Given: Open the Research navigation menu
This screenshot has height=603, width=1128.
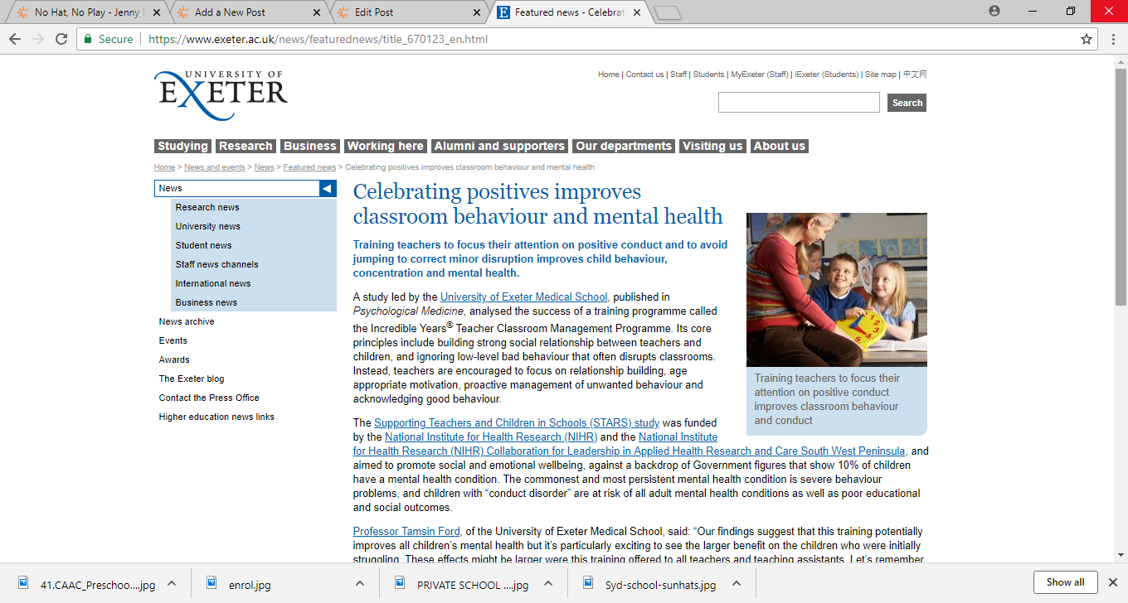Looking at the screenshot, I should pyautogui.click(x=246, y=146).
